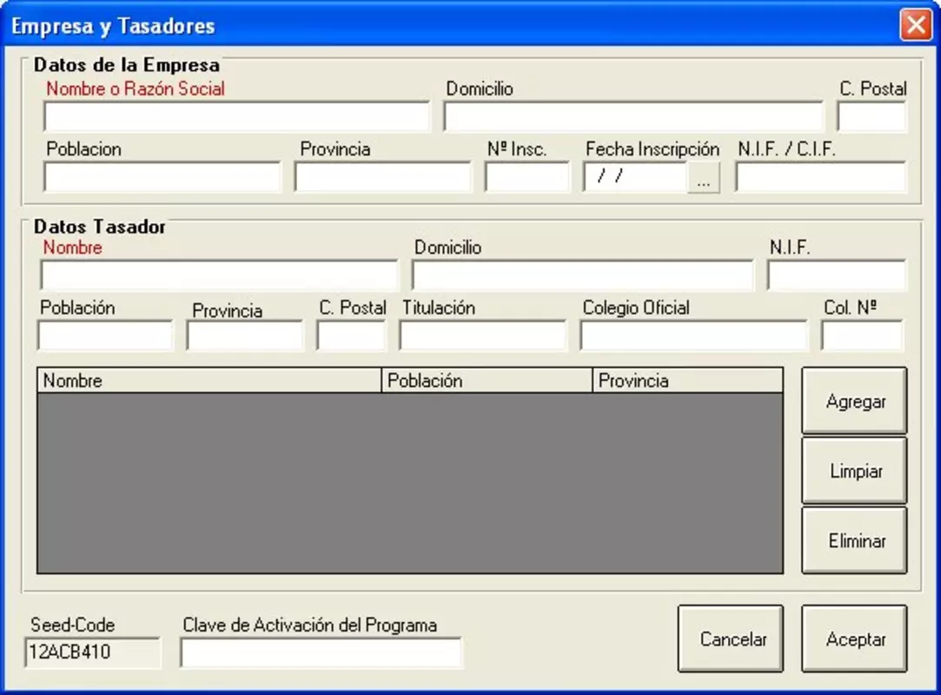Focus the Titulación input field
The image size is (941, 695).
[483, 335]
